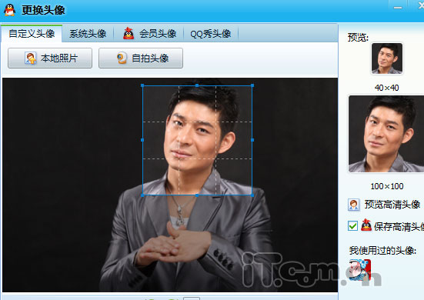Click the 我使用过的头像: label
The image size is (424, 300).
click(382, 251)
